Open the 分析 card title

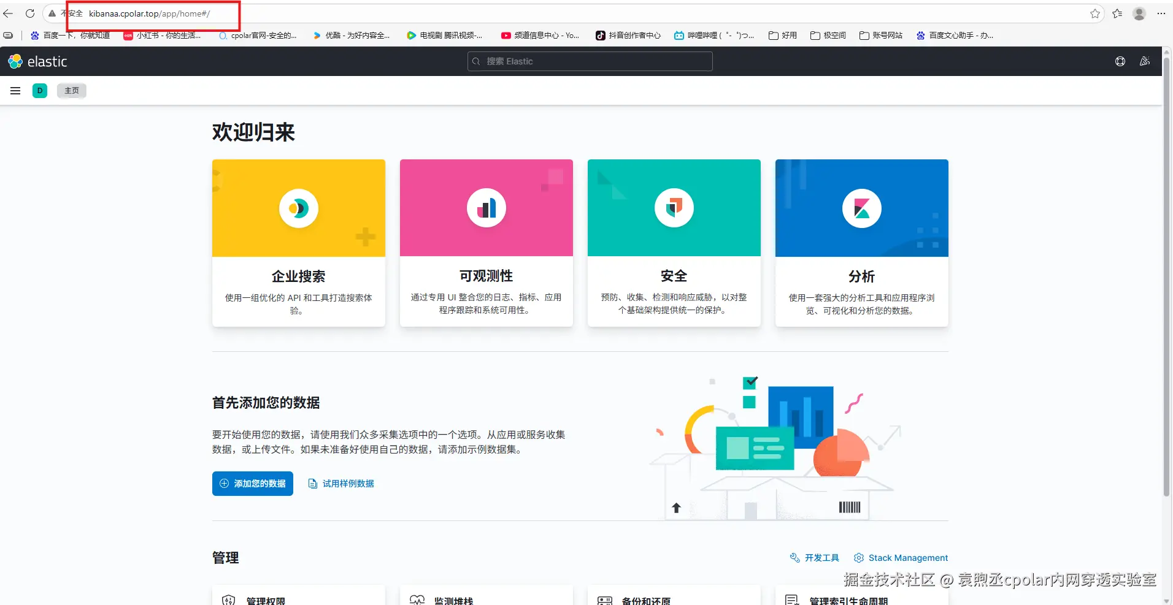click(x=862, y=276)
